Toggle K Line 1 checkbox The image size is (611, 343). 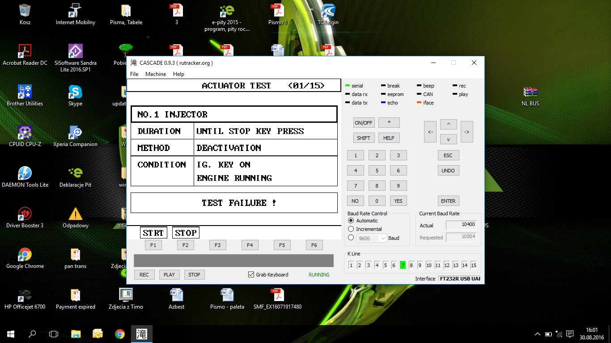[352, 265]
